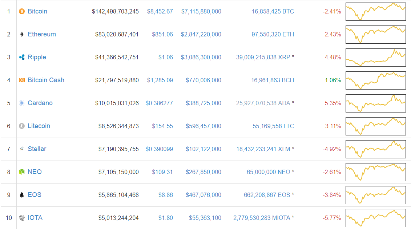Open Ripple price sparkline chart

376,57
